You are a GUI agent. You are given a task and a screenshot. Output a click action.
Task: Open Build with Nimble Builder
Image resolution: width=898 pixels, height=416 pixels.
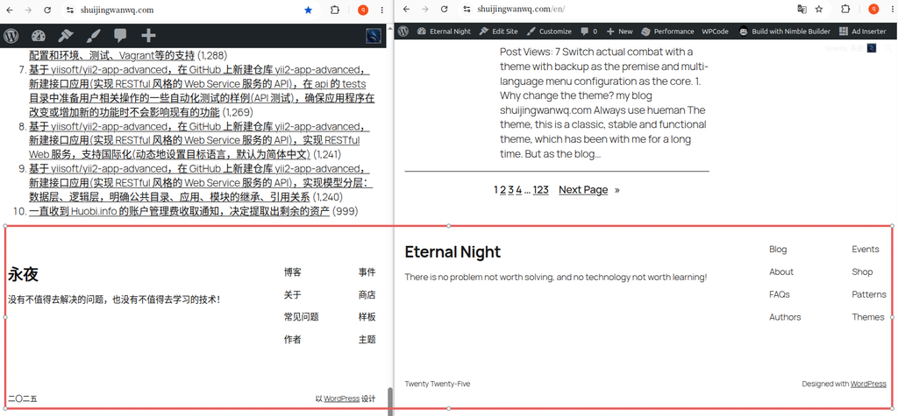(x=785, y=32)
